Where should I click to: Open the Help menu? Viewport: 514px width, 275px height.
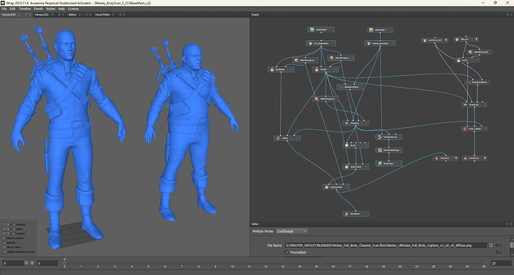[x=61, y=9]
